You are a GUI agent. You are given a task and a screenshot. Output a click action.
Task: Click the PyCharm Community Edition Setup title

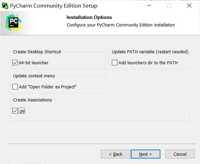point(54,6)
